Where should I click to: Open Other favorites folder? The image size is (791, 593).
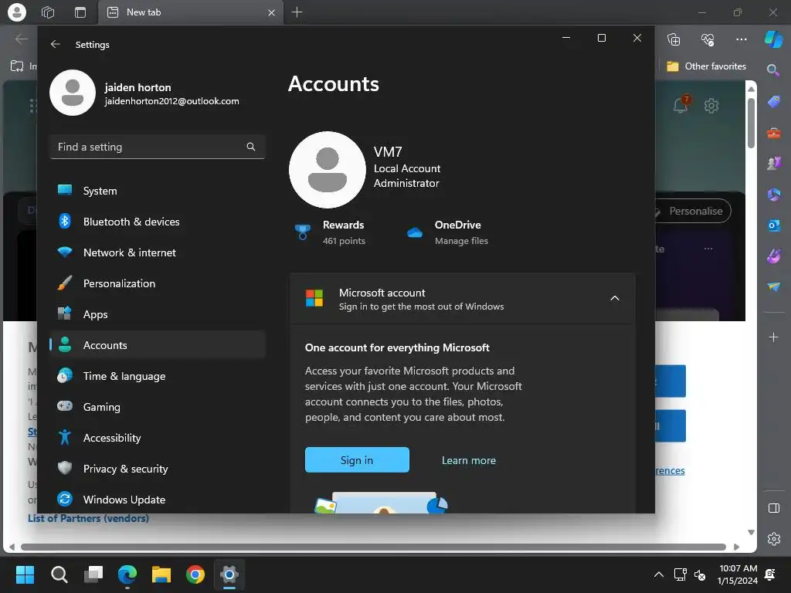pos(706,66)
